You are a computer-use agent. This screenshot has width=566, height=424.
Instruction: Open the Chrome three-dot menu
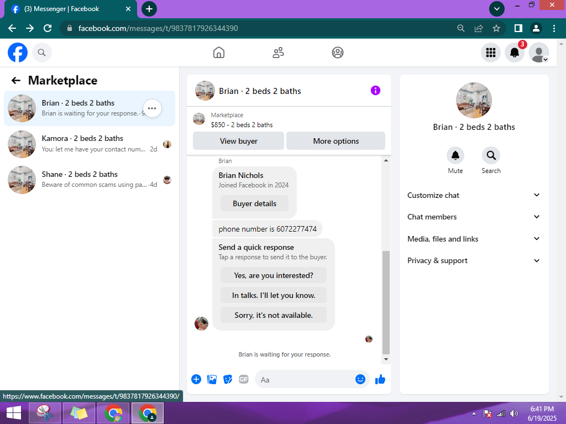point(554,28)
